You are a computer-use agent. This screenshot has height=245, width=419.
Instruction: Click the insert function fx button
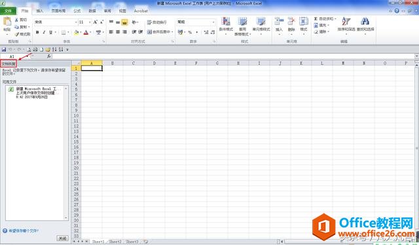point(49,56)
